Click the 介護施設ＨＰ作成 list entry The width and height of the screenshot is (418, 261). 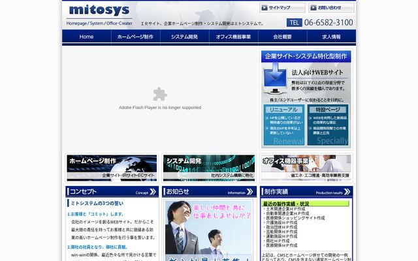280,223
